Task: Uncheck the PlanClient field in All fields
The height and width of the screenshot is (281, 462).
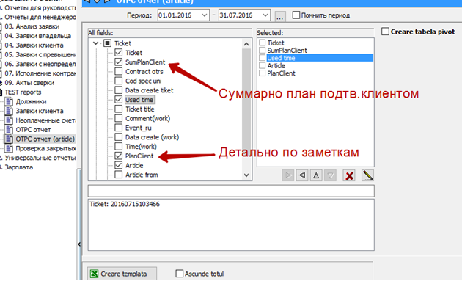Action: click(x=119, y=156)
